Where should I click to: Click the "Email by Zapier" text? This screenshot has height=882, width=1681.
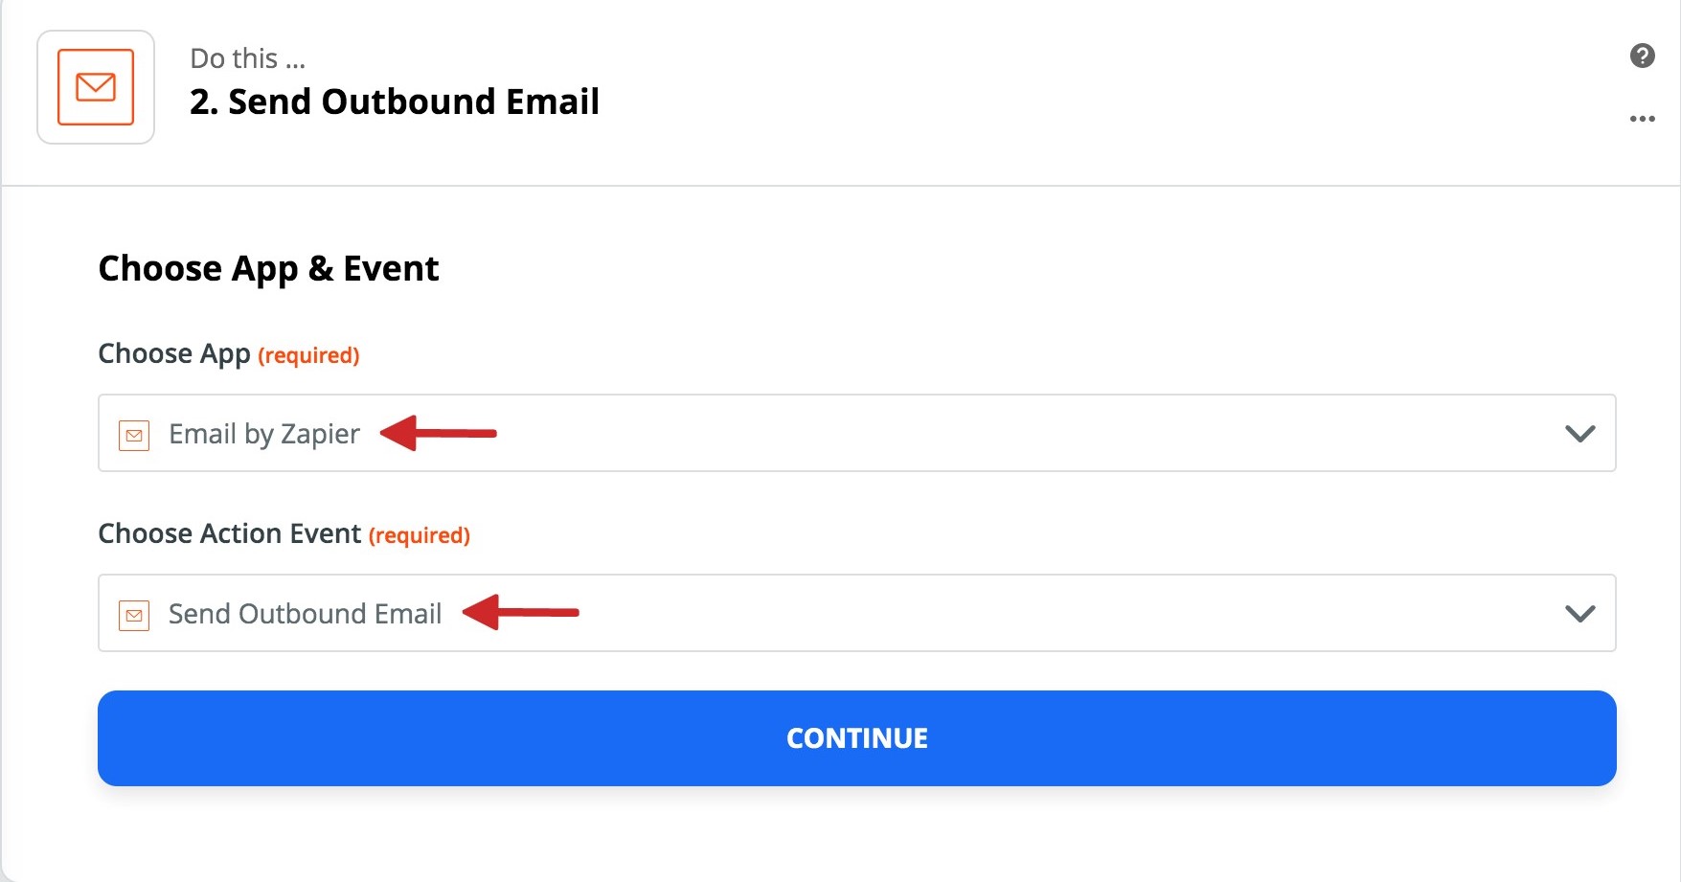click(264, 434)
